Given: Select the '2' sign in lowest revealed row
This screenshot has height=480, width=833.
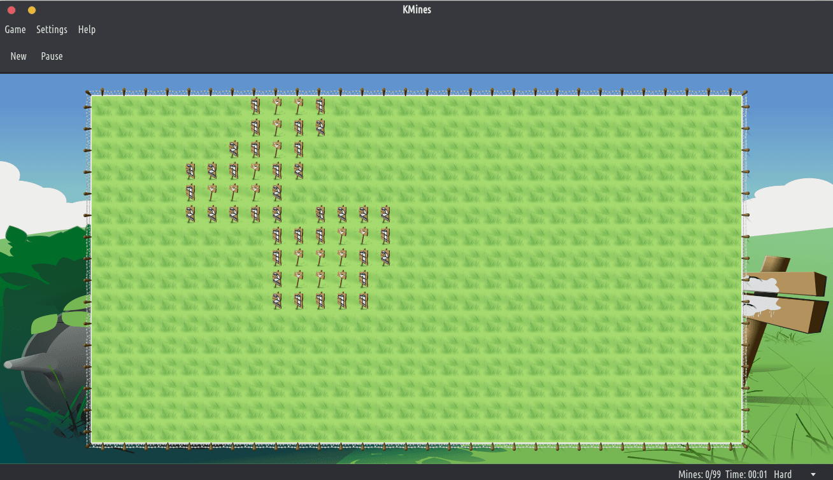Looking at the screenshot, I should pos(276,300).
